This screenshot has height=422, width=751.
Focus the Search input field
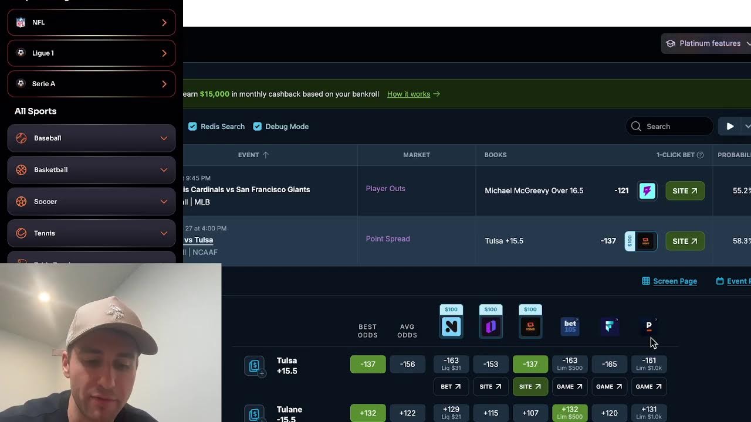(669, 126)
